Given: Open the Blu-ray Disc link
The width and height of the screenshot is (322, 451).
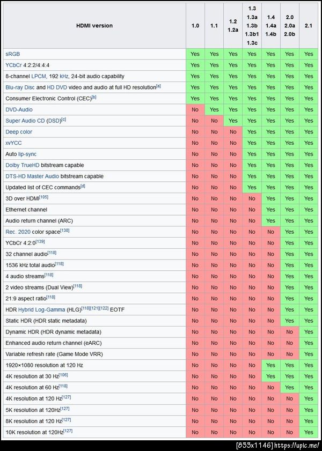Looking at the screenshot, I should 20,87.
